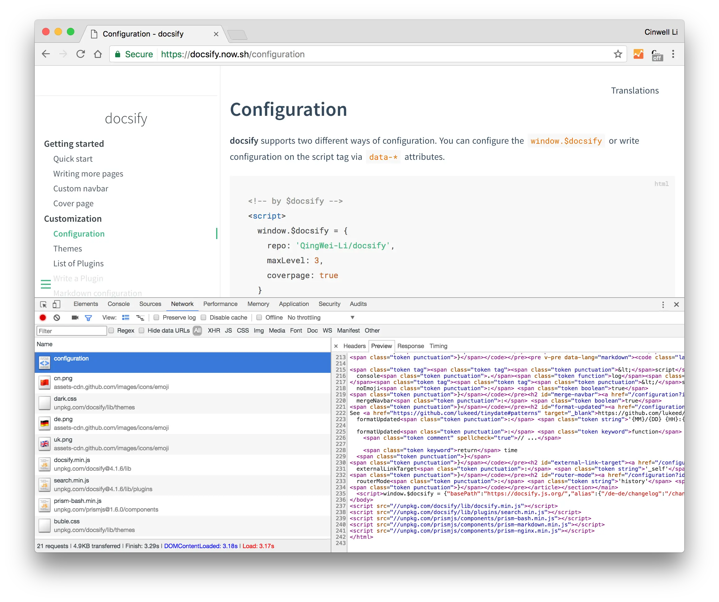Reload the page with the refresh icon
This screenshot has width=719, height=602.
click(81, 54)
